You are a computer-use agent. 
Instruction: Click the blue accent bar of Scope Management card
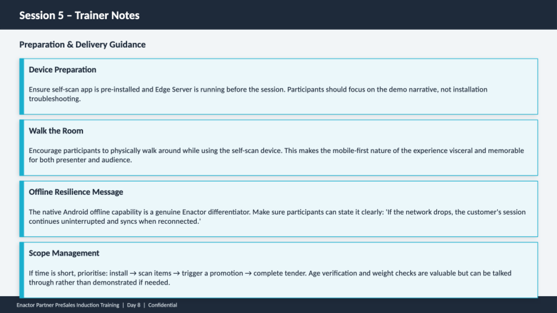coord(21,270)
